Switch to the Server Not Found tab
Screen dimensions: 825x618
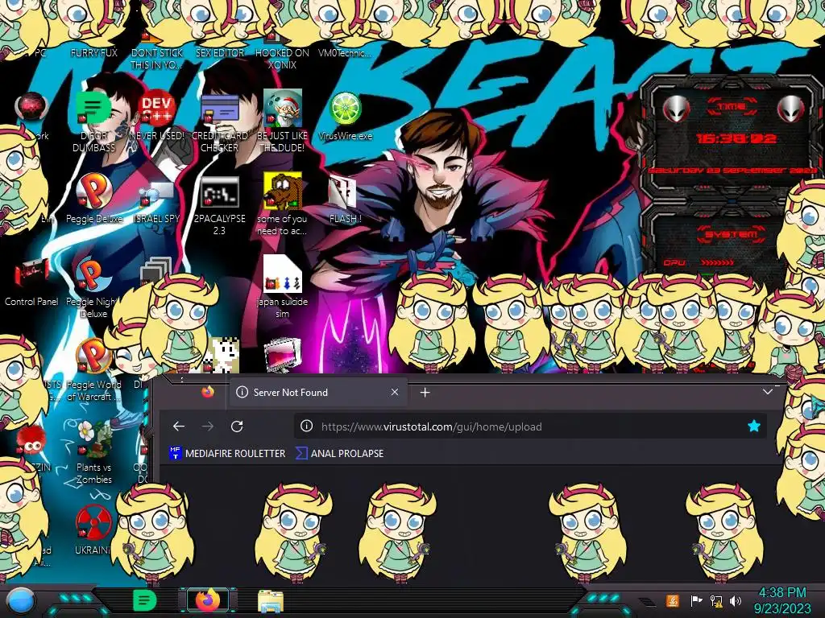(x=318, y=392)
